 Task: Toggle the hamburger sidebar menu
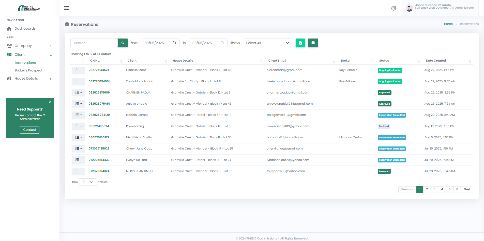coord(66,8)
